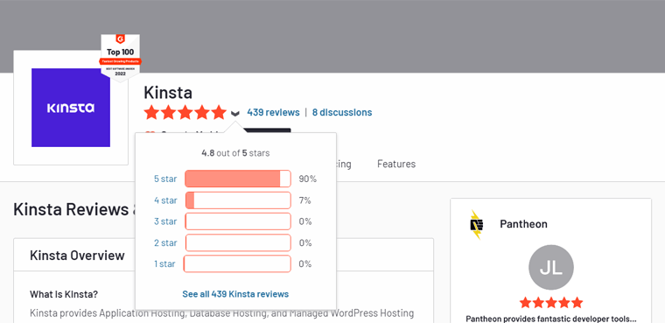
Task: Collapse the rating breakdown chevron
Action: pyautogui.click(x=235, y=113)
